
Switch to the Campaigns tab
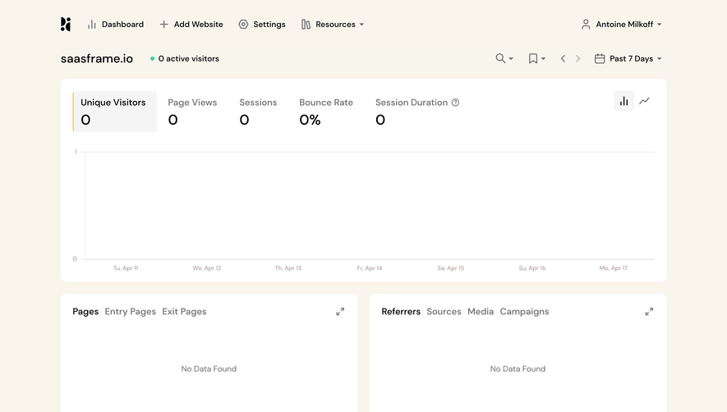coord(524,311)
